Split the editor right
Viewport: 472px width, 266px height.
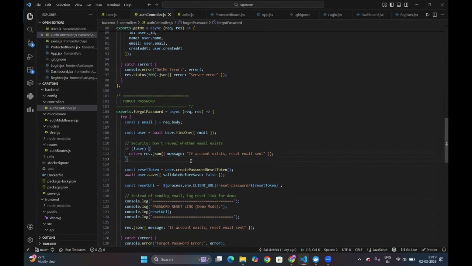click(x=435, y=15)
